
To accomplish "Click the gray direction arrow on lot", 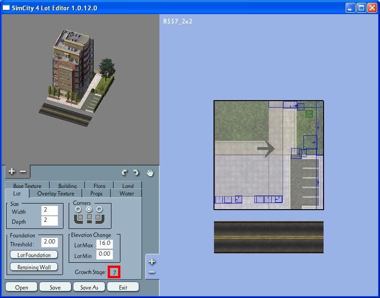I will (x=266, y=149).
